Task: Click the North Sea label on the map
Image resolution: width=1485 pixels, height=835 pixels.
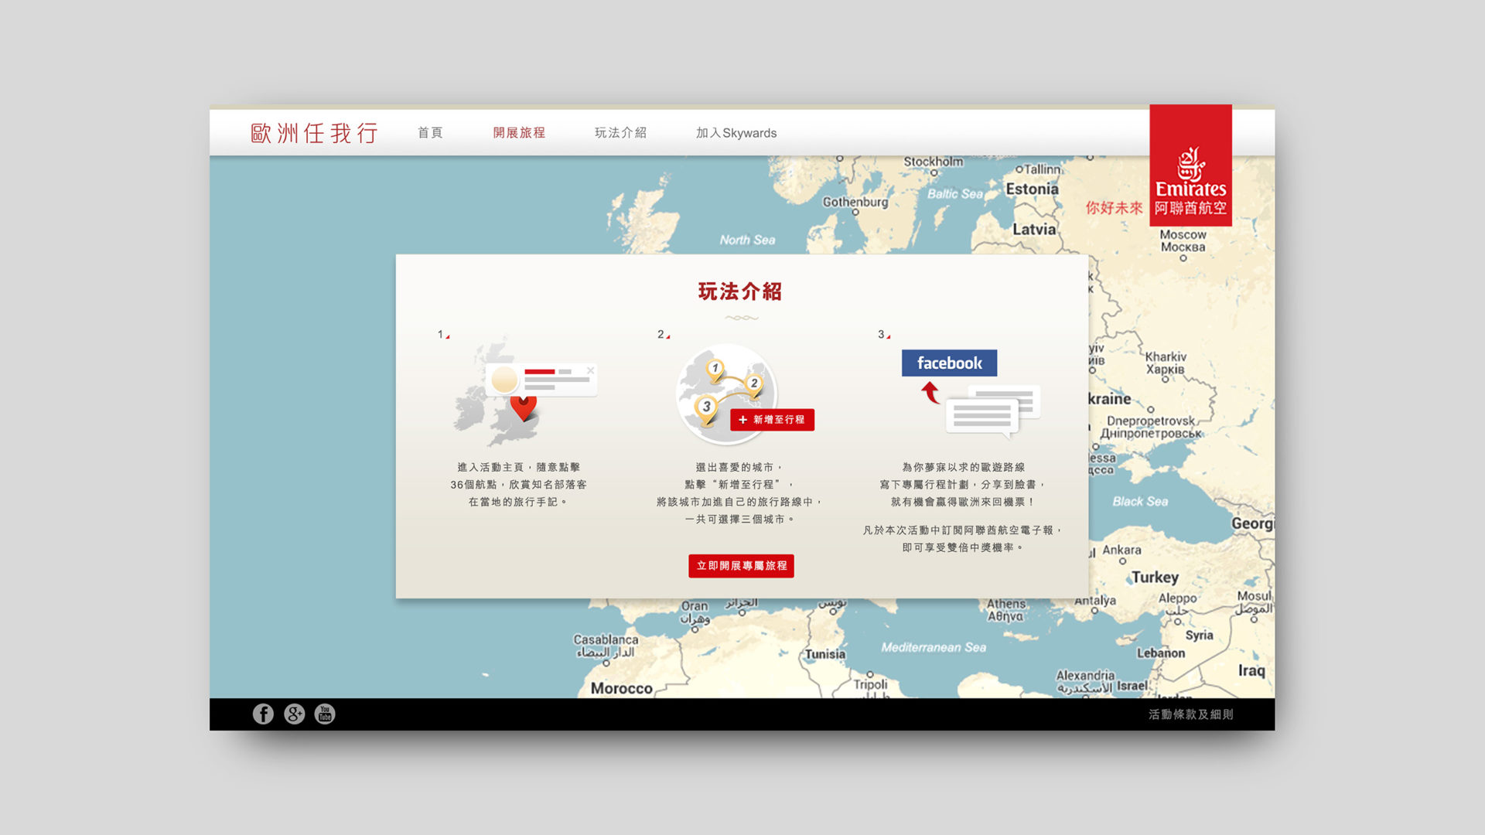Action: (x=747, y=240)
